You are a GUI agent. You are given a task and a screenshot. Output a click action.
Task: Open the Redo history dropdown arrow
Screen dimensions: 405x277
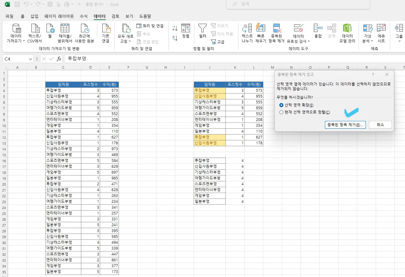(43, 5)
